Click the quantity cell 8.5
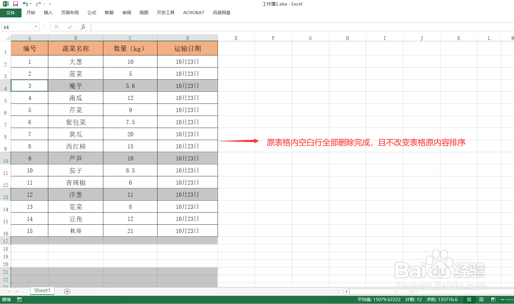Screen dimensions: 514x304 [130, 170]
